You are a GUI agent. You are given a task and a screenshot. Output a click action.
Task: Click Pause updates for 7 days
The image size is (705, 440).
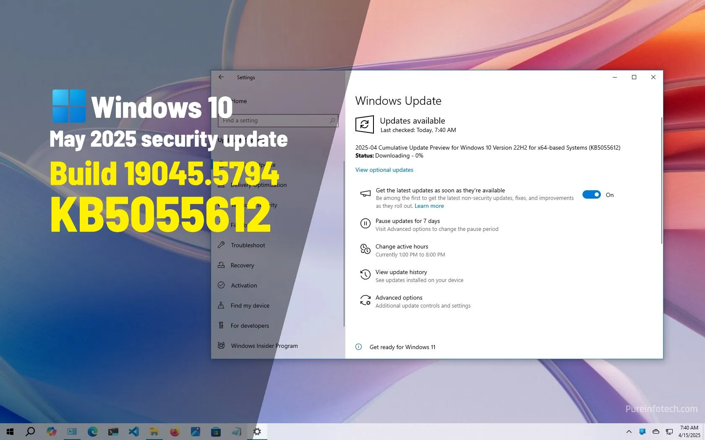430,225
